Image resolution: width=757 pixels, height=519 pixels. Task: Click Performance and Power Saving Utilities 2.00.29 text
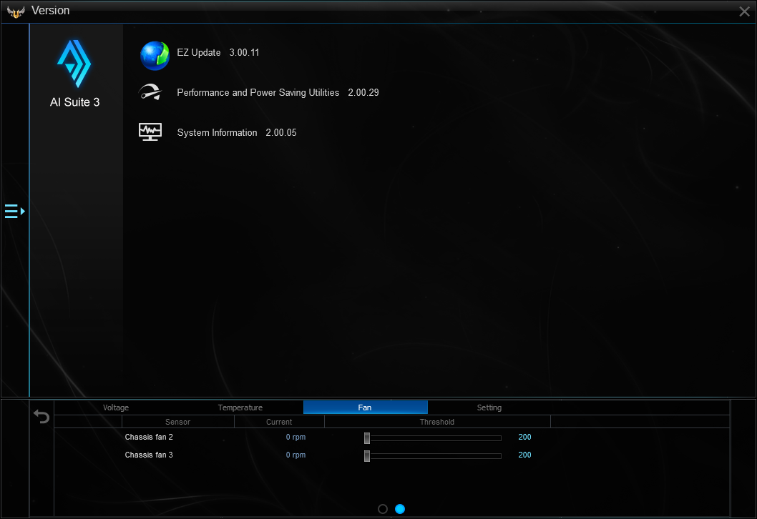pyautogui.click(x=278, y=93)
